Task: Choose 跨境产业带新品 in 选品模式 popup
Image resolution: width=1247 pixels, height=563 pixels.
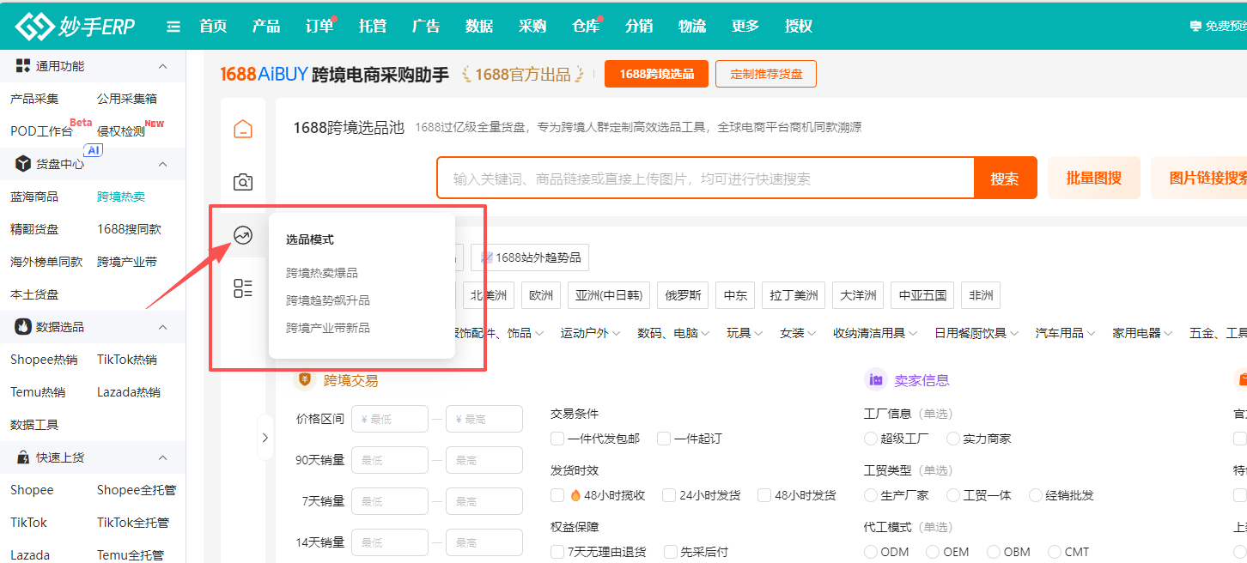Action: tap(328, 328)
